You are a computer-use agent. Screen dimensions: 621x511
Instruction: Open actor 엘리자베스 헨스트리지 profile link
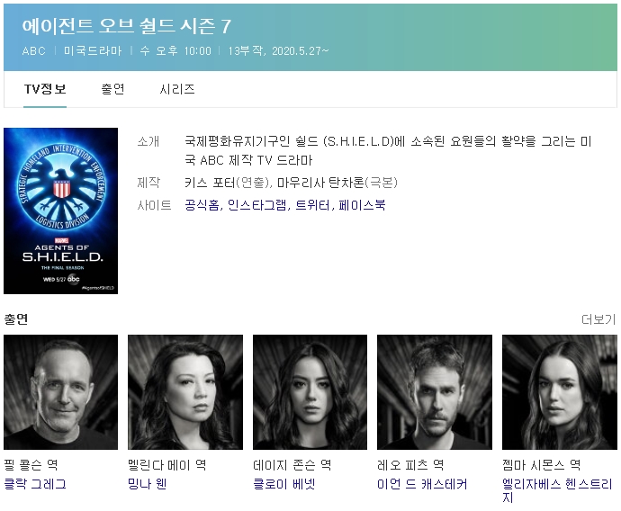click(x=557, y=490)
